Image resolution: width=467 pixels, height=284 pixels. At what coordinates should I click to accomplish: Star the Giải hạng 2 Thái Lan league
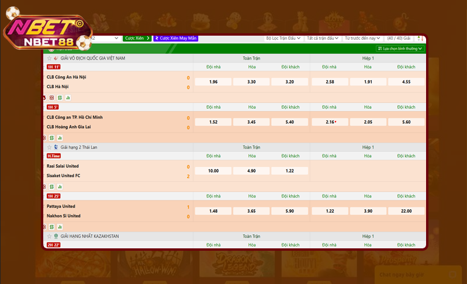click(x=49, y=147)
